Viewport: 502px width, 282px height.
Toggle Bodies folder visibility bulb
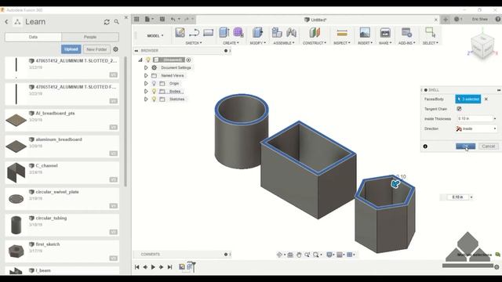(x=154, y=92)
